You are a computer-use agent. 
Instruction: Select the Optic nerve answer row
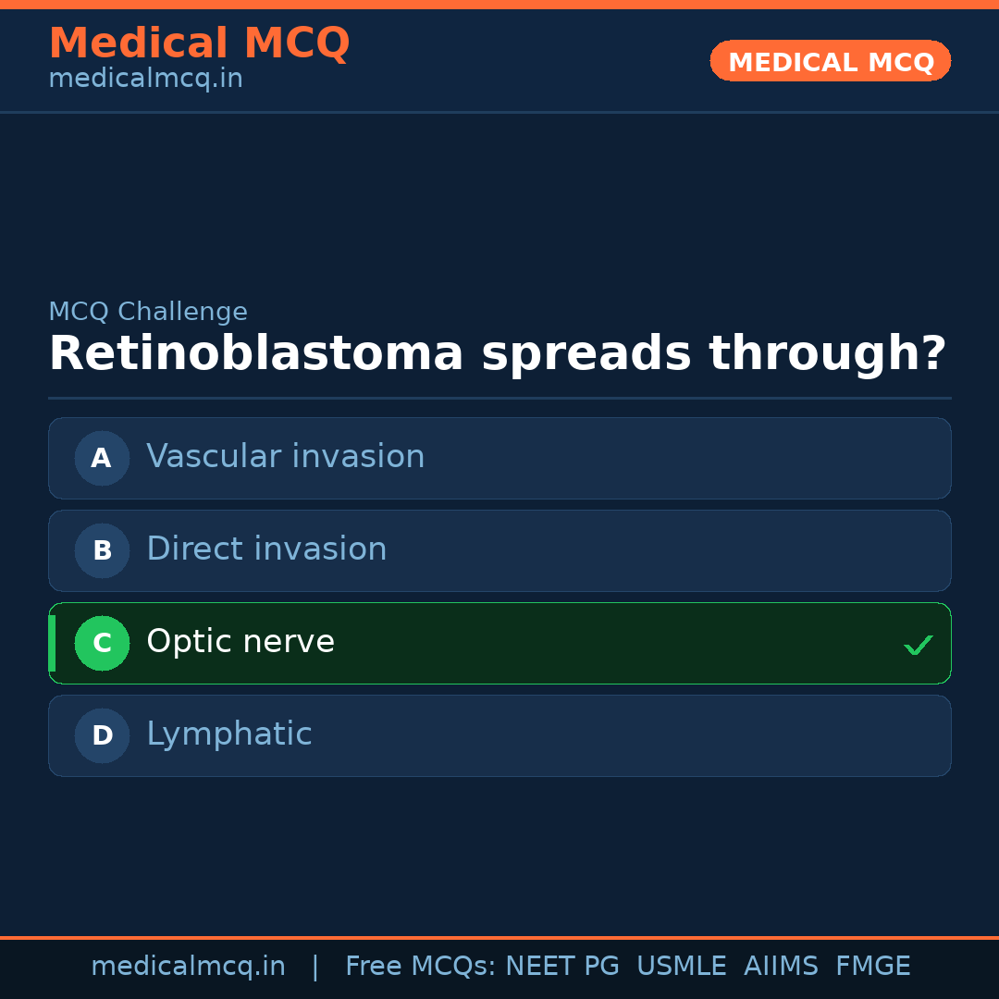tap(499, 643)
